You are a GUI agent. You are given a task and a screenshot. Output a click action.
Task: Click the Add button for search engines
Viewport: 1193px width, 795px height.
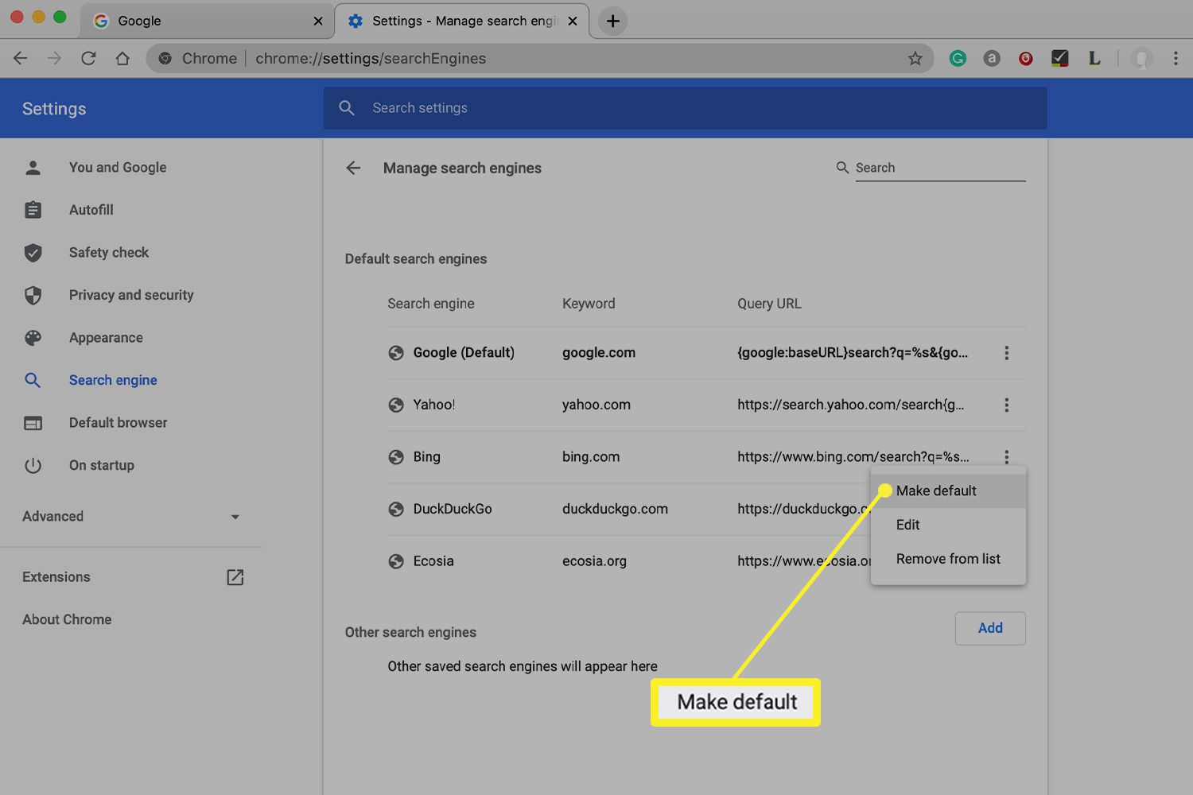coord(989,628)
